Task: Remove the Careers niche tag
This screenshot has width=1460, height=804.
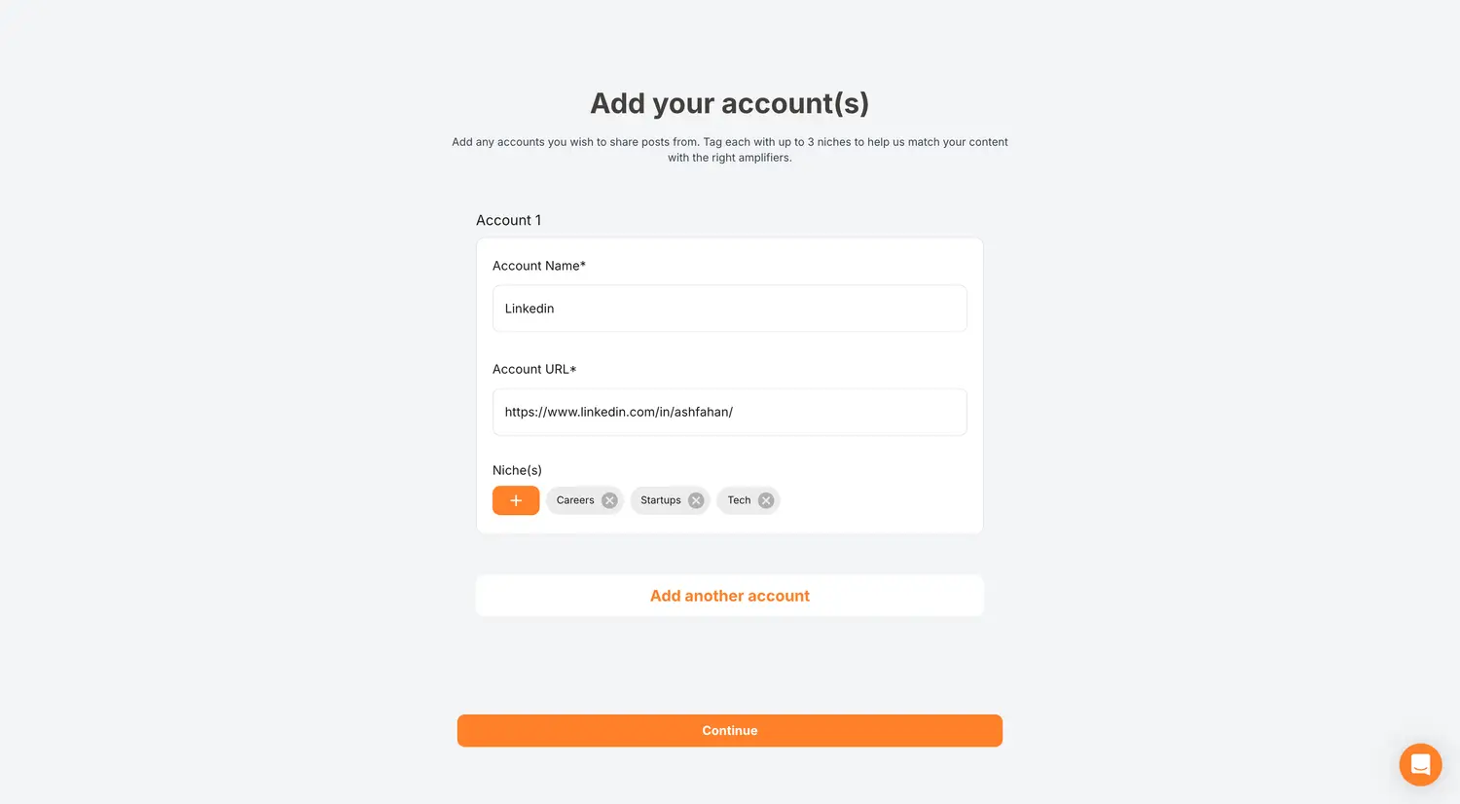Action: (609, 500)
